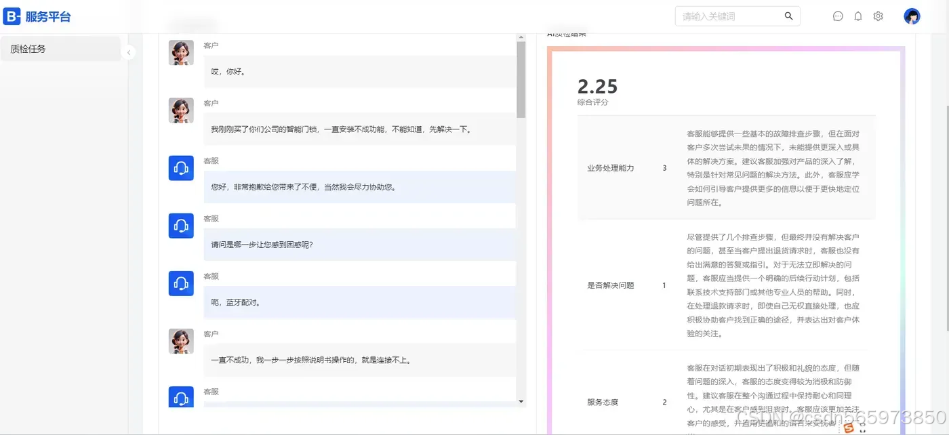Image resolution: width=949 pixels, height=435 pixels.
Task: Collapse the sidebar using the chevron
Action: tap(129, 51)
